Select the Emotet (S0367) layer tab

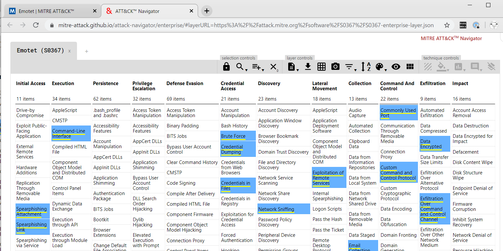(41, 50)
